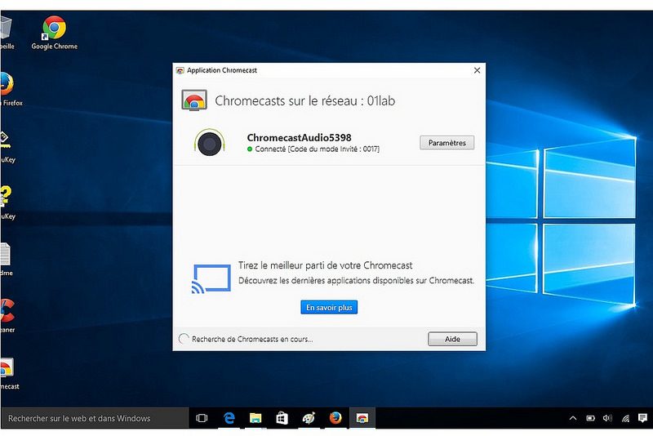
Task: Open the Windows Store taskbar icon
Action: [x=282, y=418]
